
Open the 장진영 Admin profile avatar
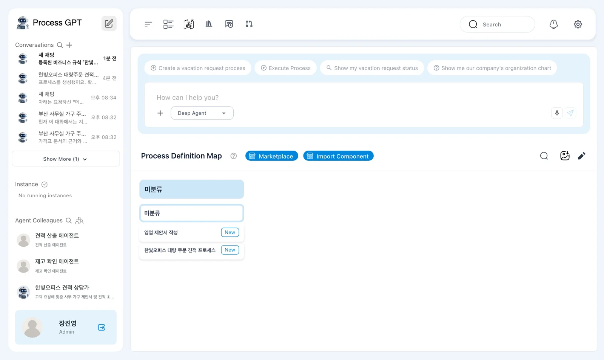click(32, 327)
